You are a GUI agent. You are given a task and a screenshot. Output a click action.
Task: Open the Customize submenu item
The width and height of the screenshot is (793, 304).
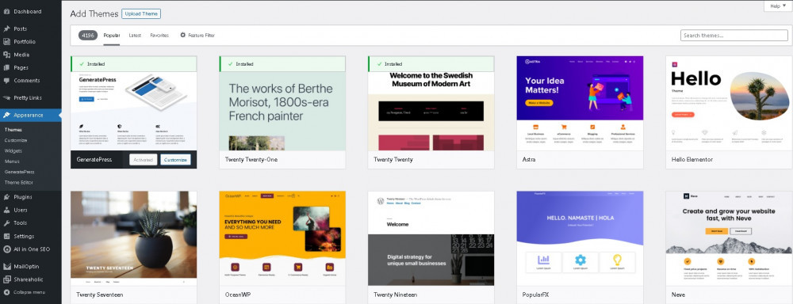click(16, 140)
